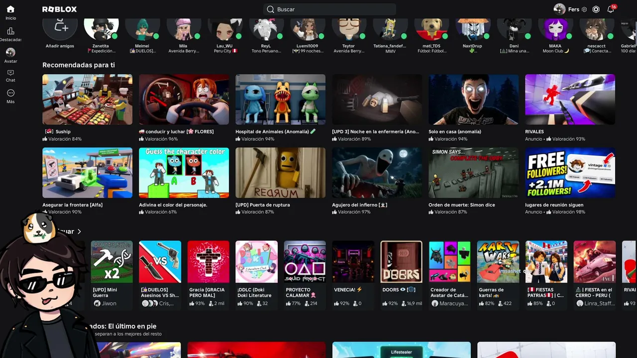Open Agujero del infierno game thumbnail
This screenshot has height=358, width=637.
(377, 173)
